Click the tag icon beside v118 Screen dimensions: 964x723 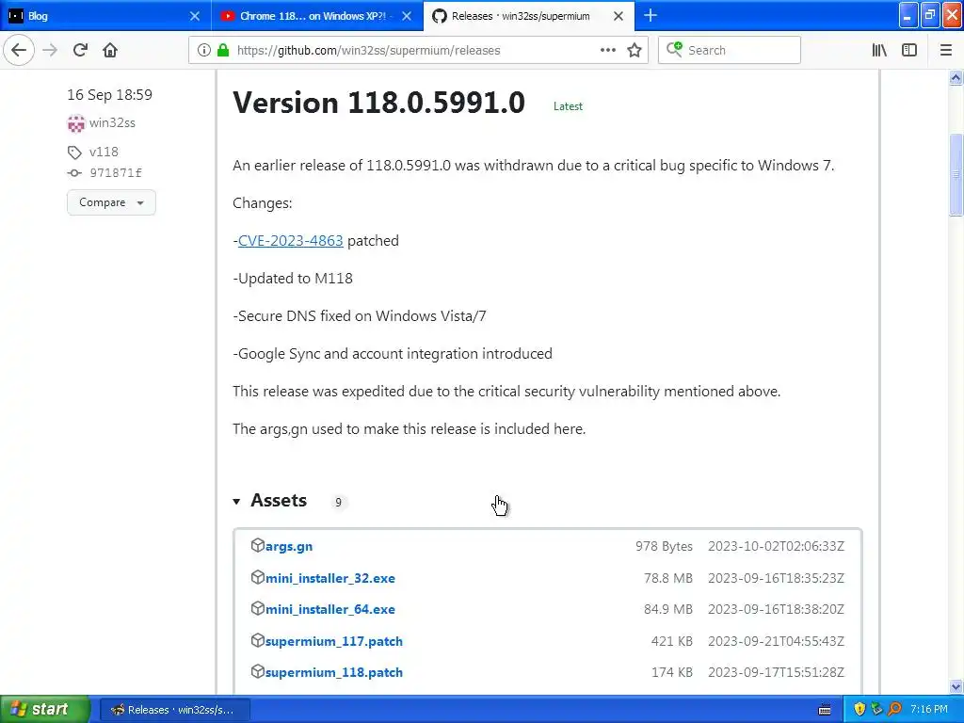click(74, 153)
